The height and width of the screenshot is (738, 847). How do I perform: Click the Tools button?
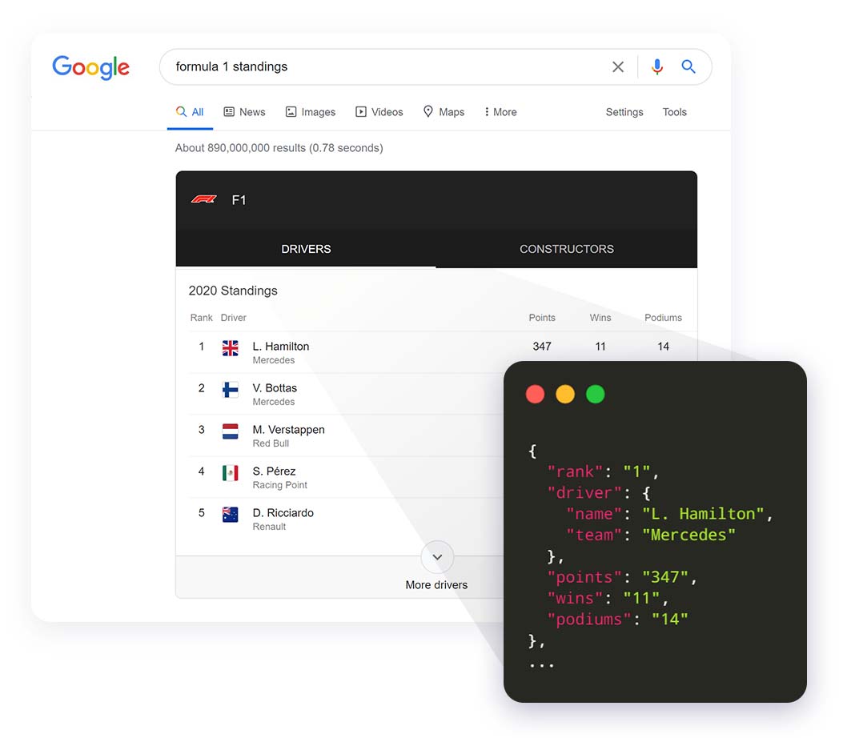pos(674,112)
